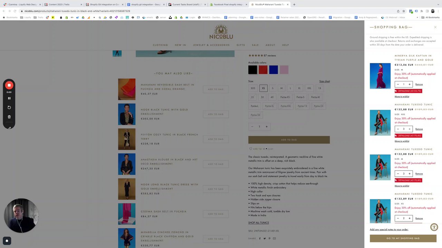Open Add special notes to your order

(389, 229)
